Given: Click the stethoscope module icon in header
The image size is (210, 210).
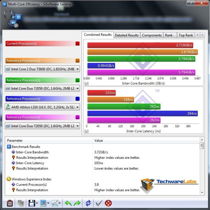Looking at the screenshot, I should (x=12, y=19).
